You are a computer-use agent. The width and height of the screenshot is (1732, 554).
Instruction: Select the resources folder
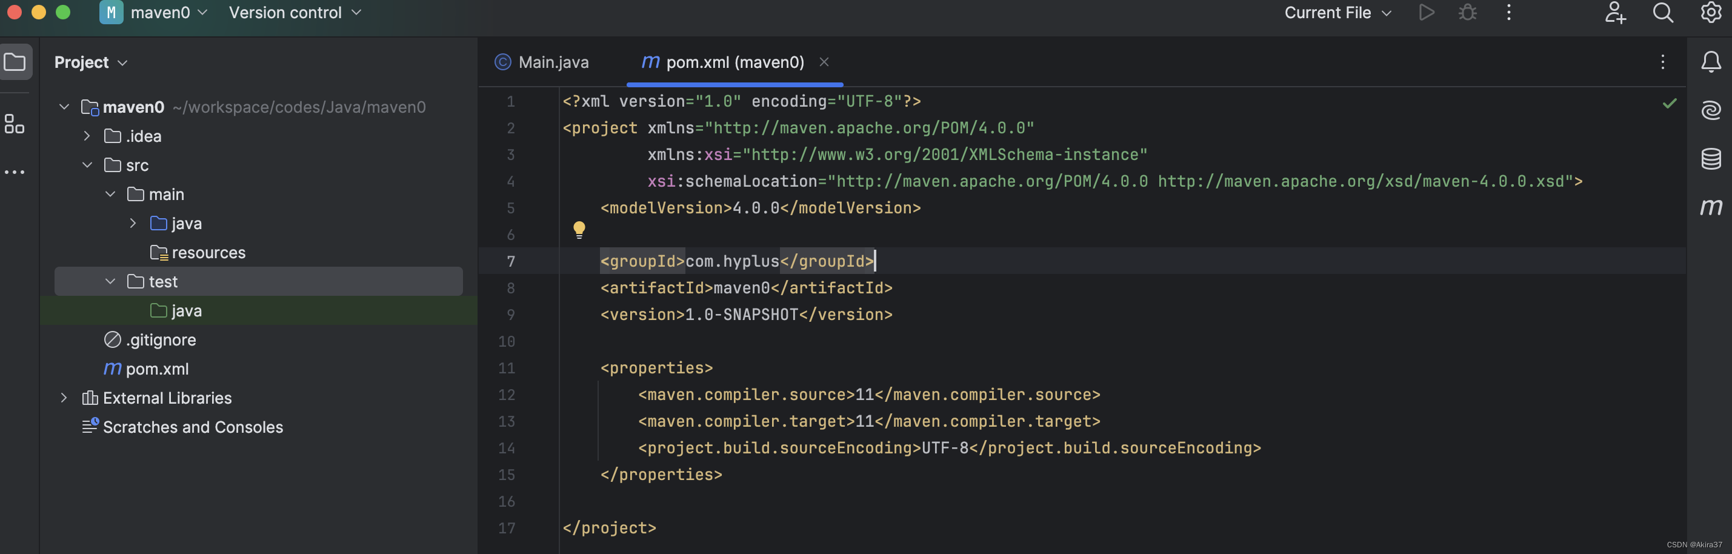coord(198,253)
